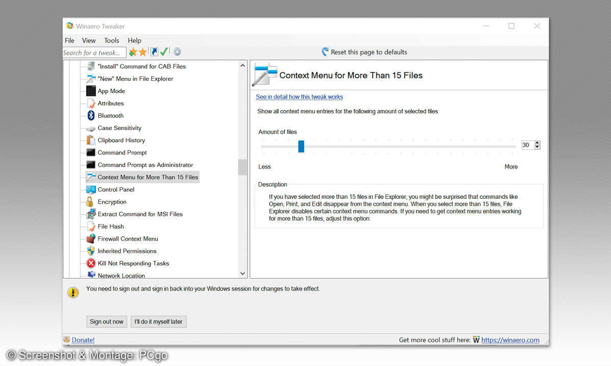Select the Kill Not Responding Tasks item
Screen dimensions: 611x366
coord(133,263)
